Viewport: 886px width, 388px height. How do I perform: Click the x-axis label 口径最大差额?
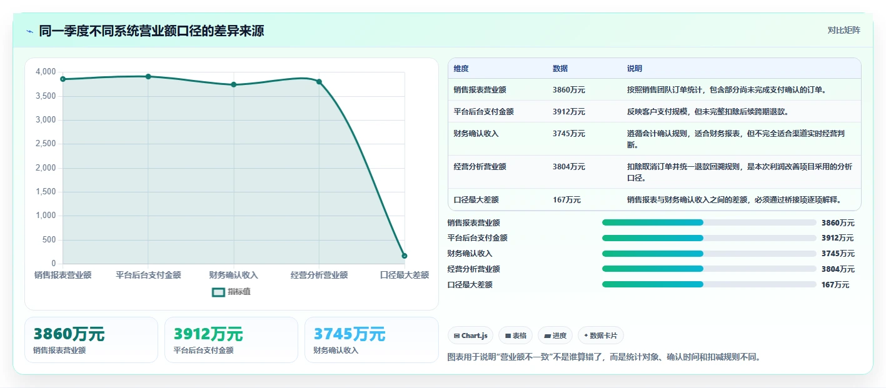[x=405, y=275]
